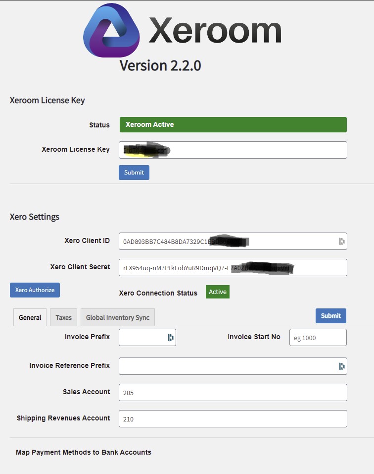Click the Xero Settings heading
Image resolution: width=374 pixels, height=474 pixels.
point(35,217)
